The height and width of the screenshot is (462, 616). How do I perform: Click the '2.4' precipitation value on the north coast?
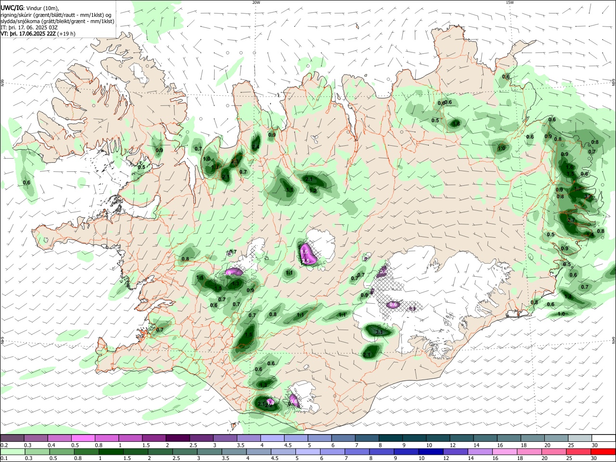(x=256, y=147)
